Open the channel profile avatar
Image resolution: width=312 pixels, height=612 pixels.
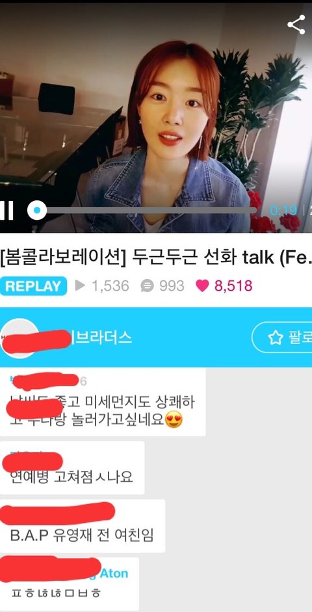(19, 338)
